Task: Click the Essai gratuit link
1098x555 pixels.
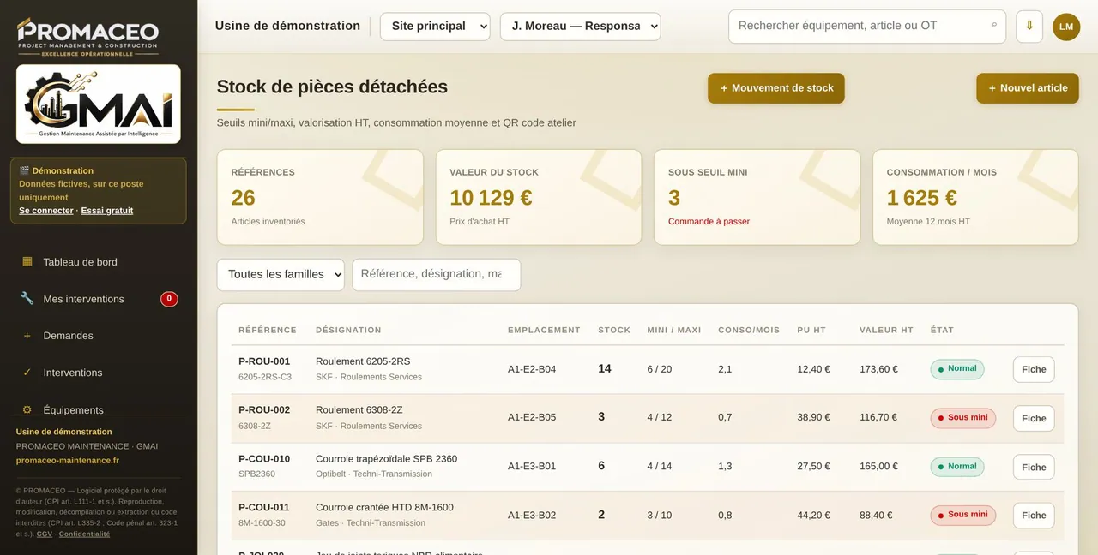Action: pos(107,211)
